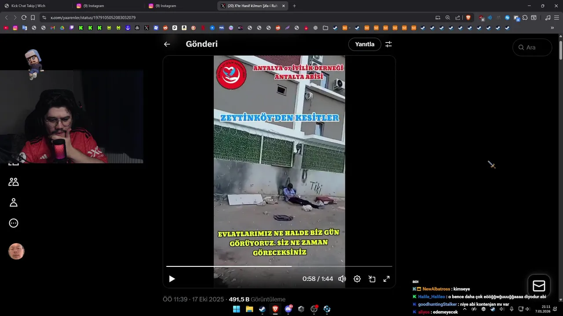The width and height of the screenshot is (563, 316).
Task: Go back in browser history
Action: 6,18
